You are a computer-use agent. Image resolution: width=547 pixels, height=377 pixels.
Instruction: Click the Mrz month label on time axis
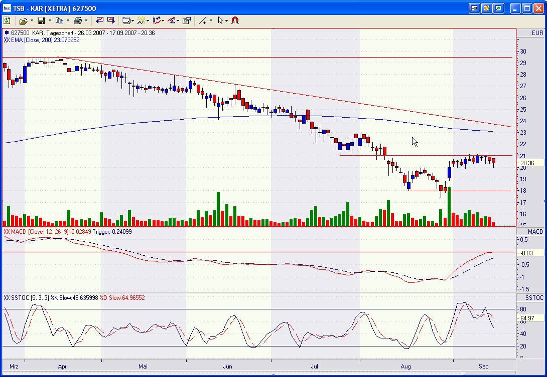coord(14,366)
